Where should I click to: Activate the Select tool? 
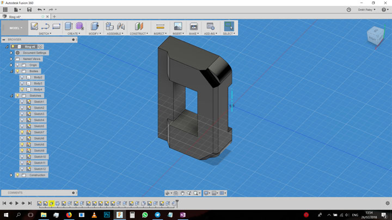tap(229, 26)
